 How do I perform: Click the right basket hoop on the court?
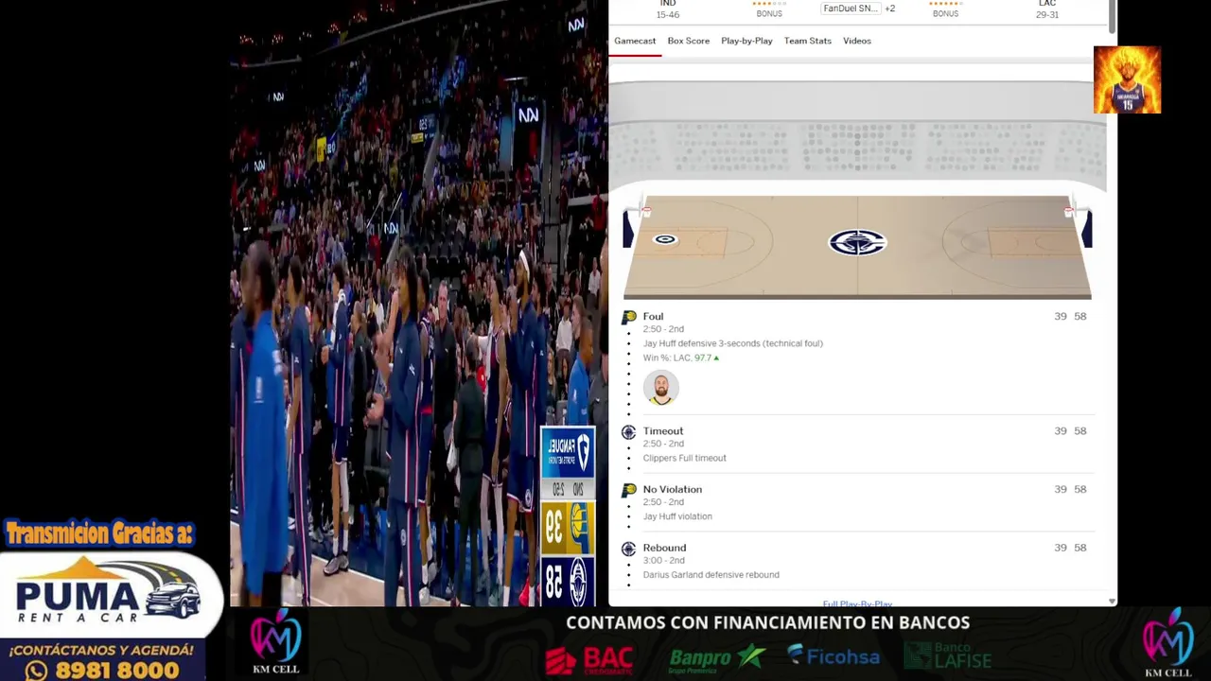click(x=1069, y=210)
